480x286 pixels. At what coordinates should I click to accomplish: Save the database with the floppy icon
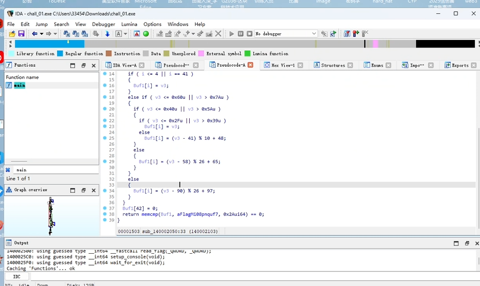(x=21, y=34)
